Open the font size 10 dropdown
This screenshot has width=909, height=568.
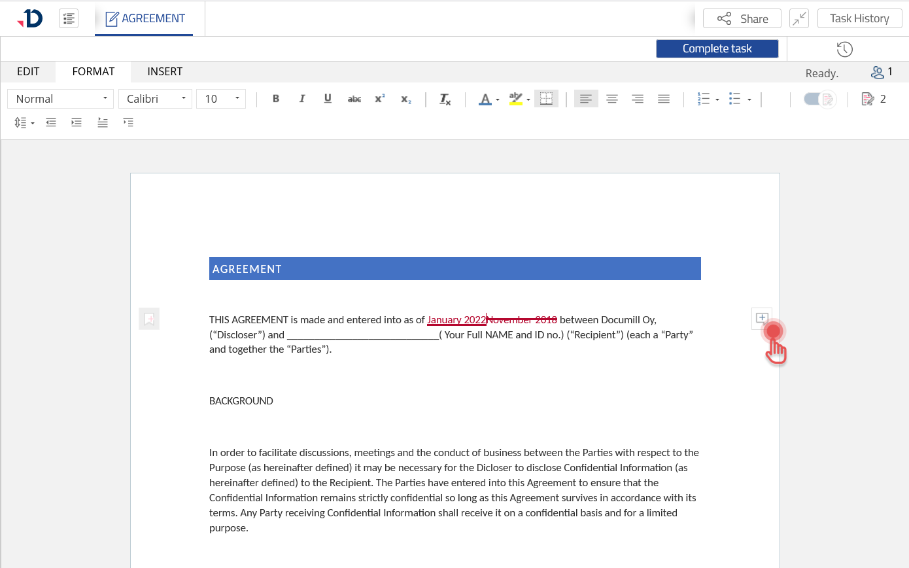click(x=221, y=99)
